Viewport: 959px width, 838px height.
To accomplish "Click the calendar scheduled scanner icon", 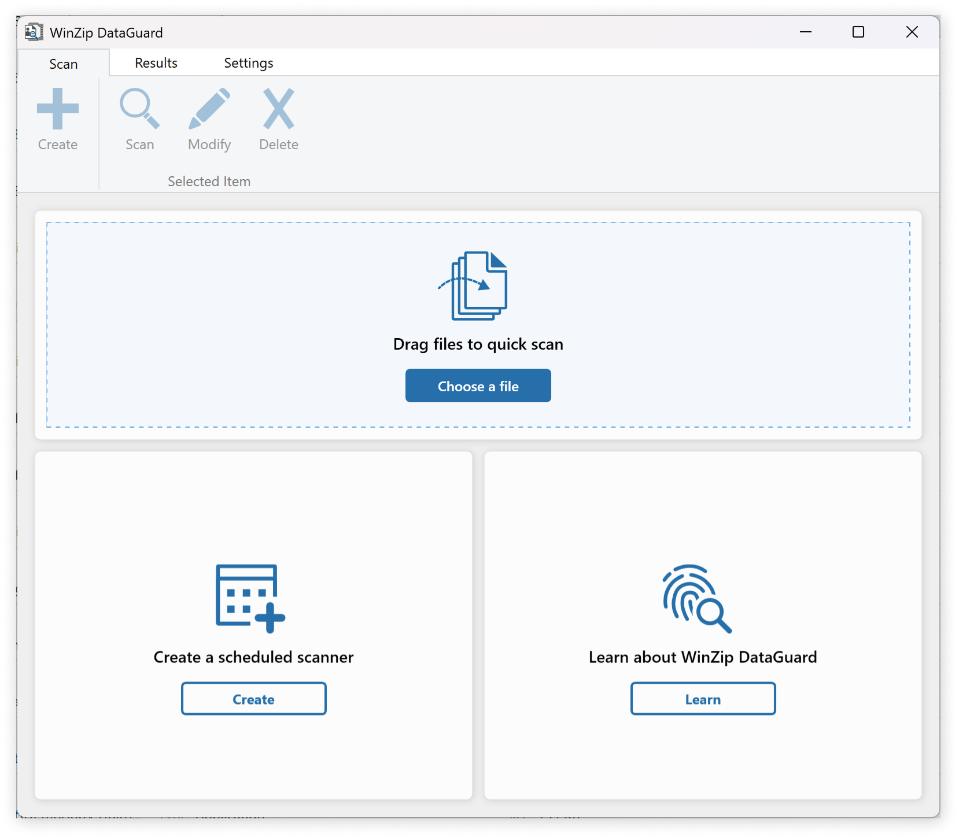I will (250, 598).
